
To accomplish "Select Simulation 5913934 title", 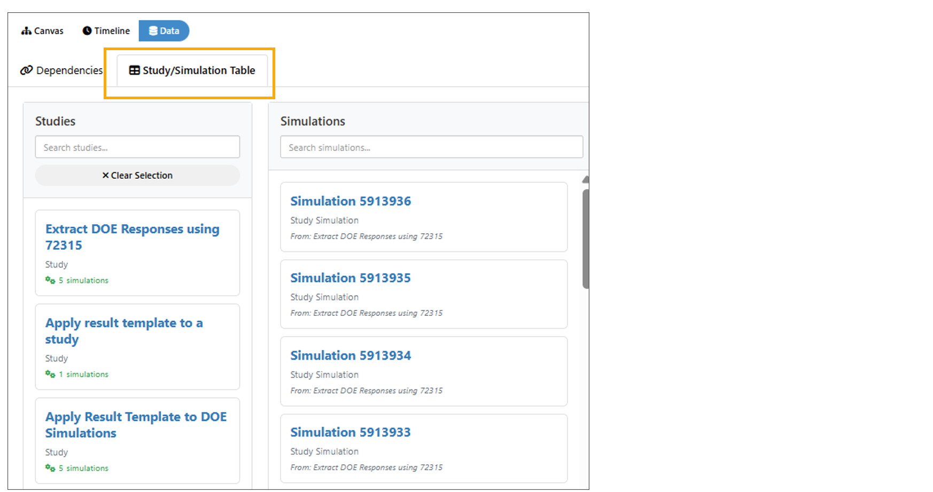I will (x=351, y=355).
